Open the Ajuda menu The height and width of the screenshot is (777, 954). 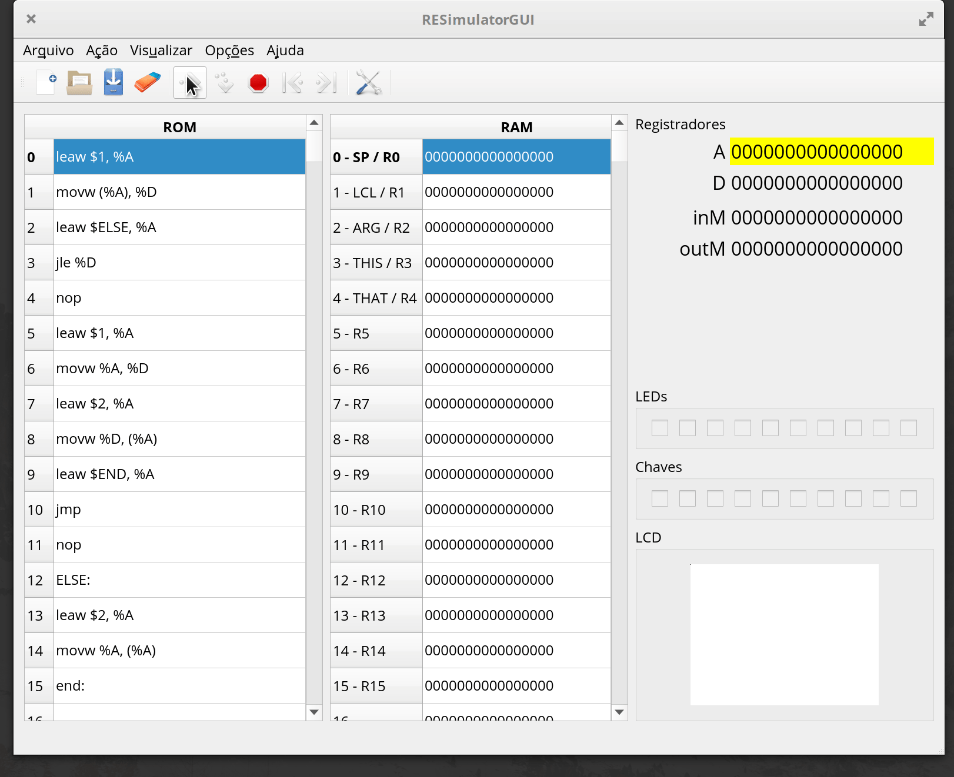[x=285, y=51]
